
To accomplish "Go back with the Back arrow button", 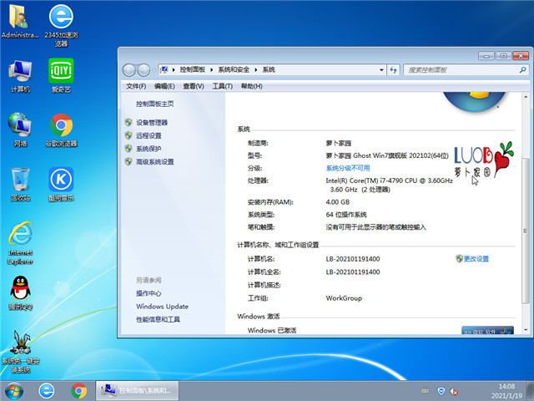I will click(129, 70).
